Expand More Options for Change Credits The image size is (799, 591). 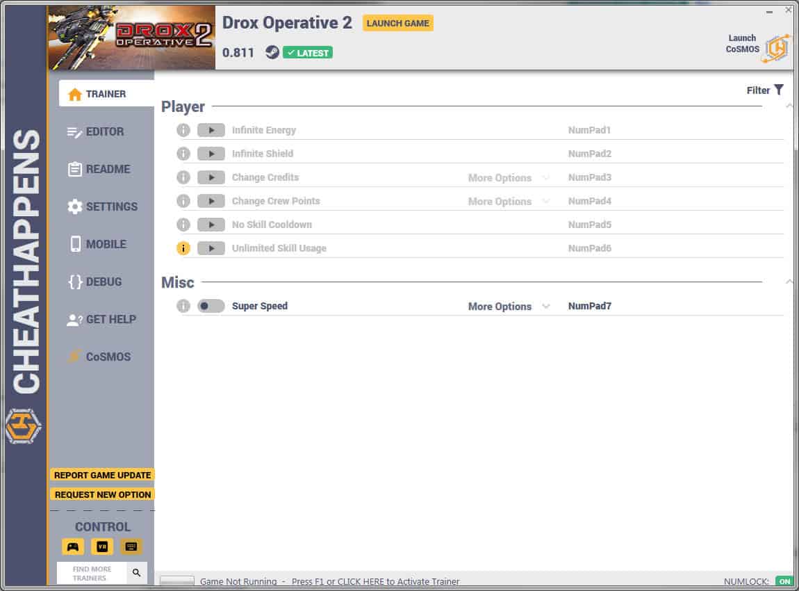point(509,178)
